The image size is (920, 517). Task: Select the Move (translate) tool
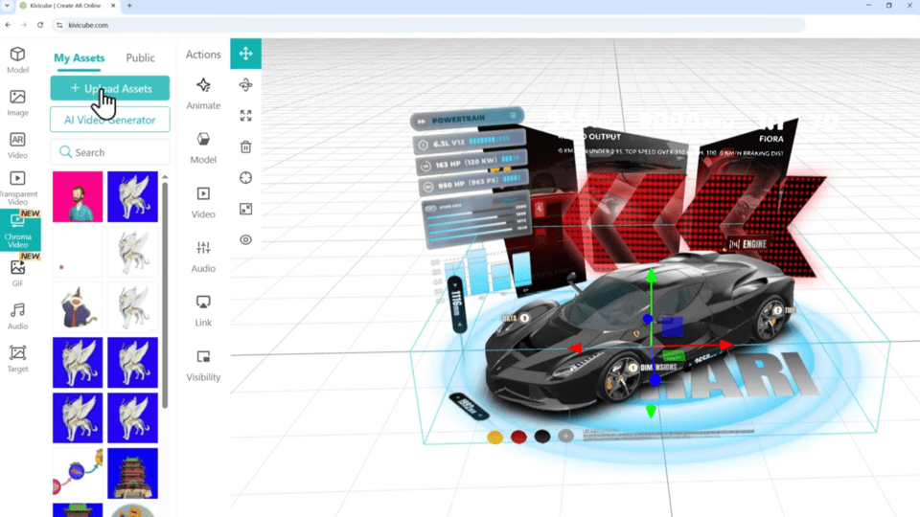coord(246,54)
